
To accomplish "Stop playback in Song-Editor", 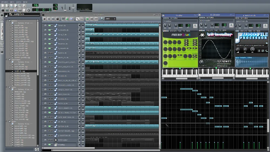I will [x=58, y=19].
